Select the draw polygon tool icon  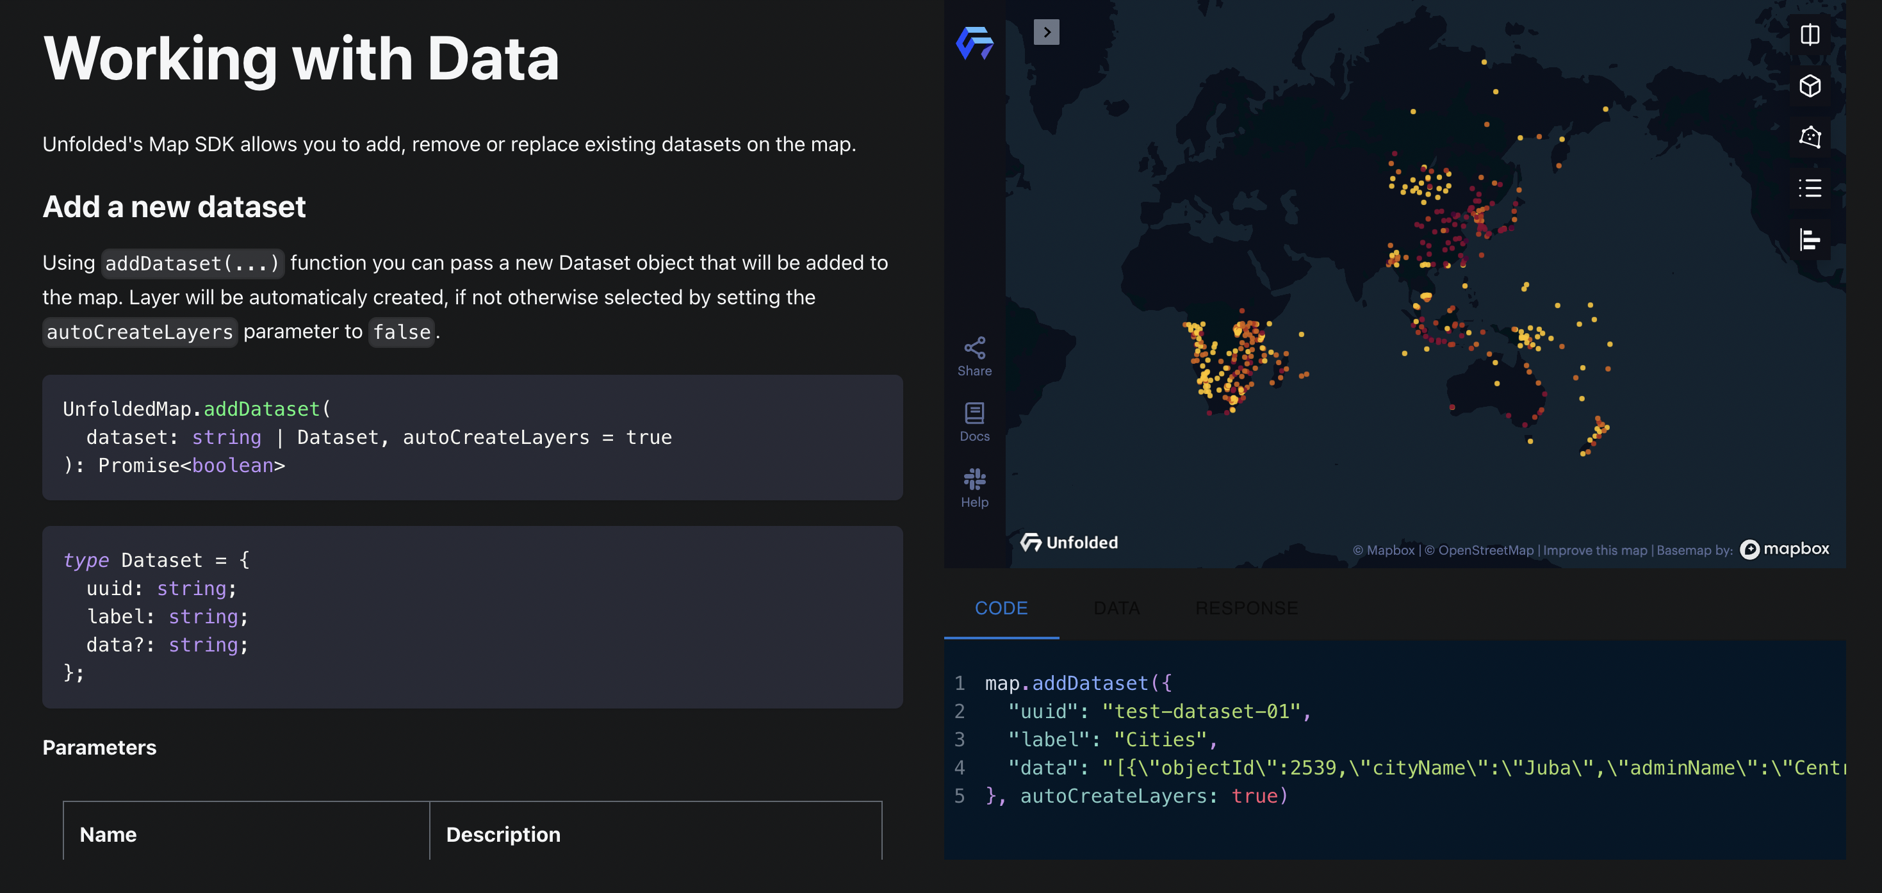click(1810, 137)
